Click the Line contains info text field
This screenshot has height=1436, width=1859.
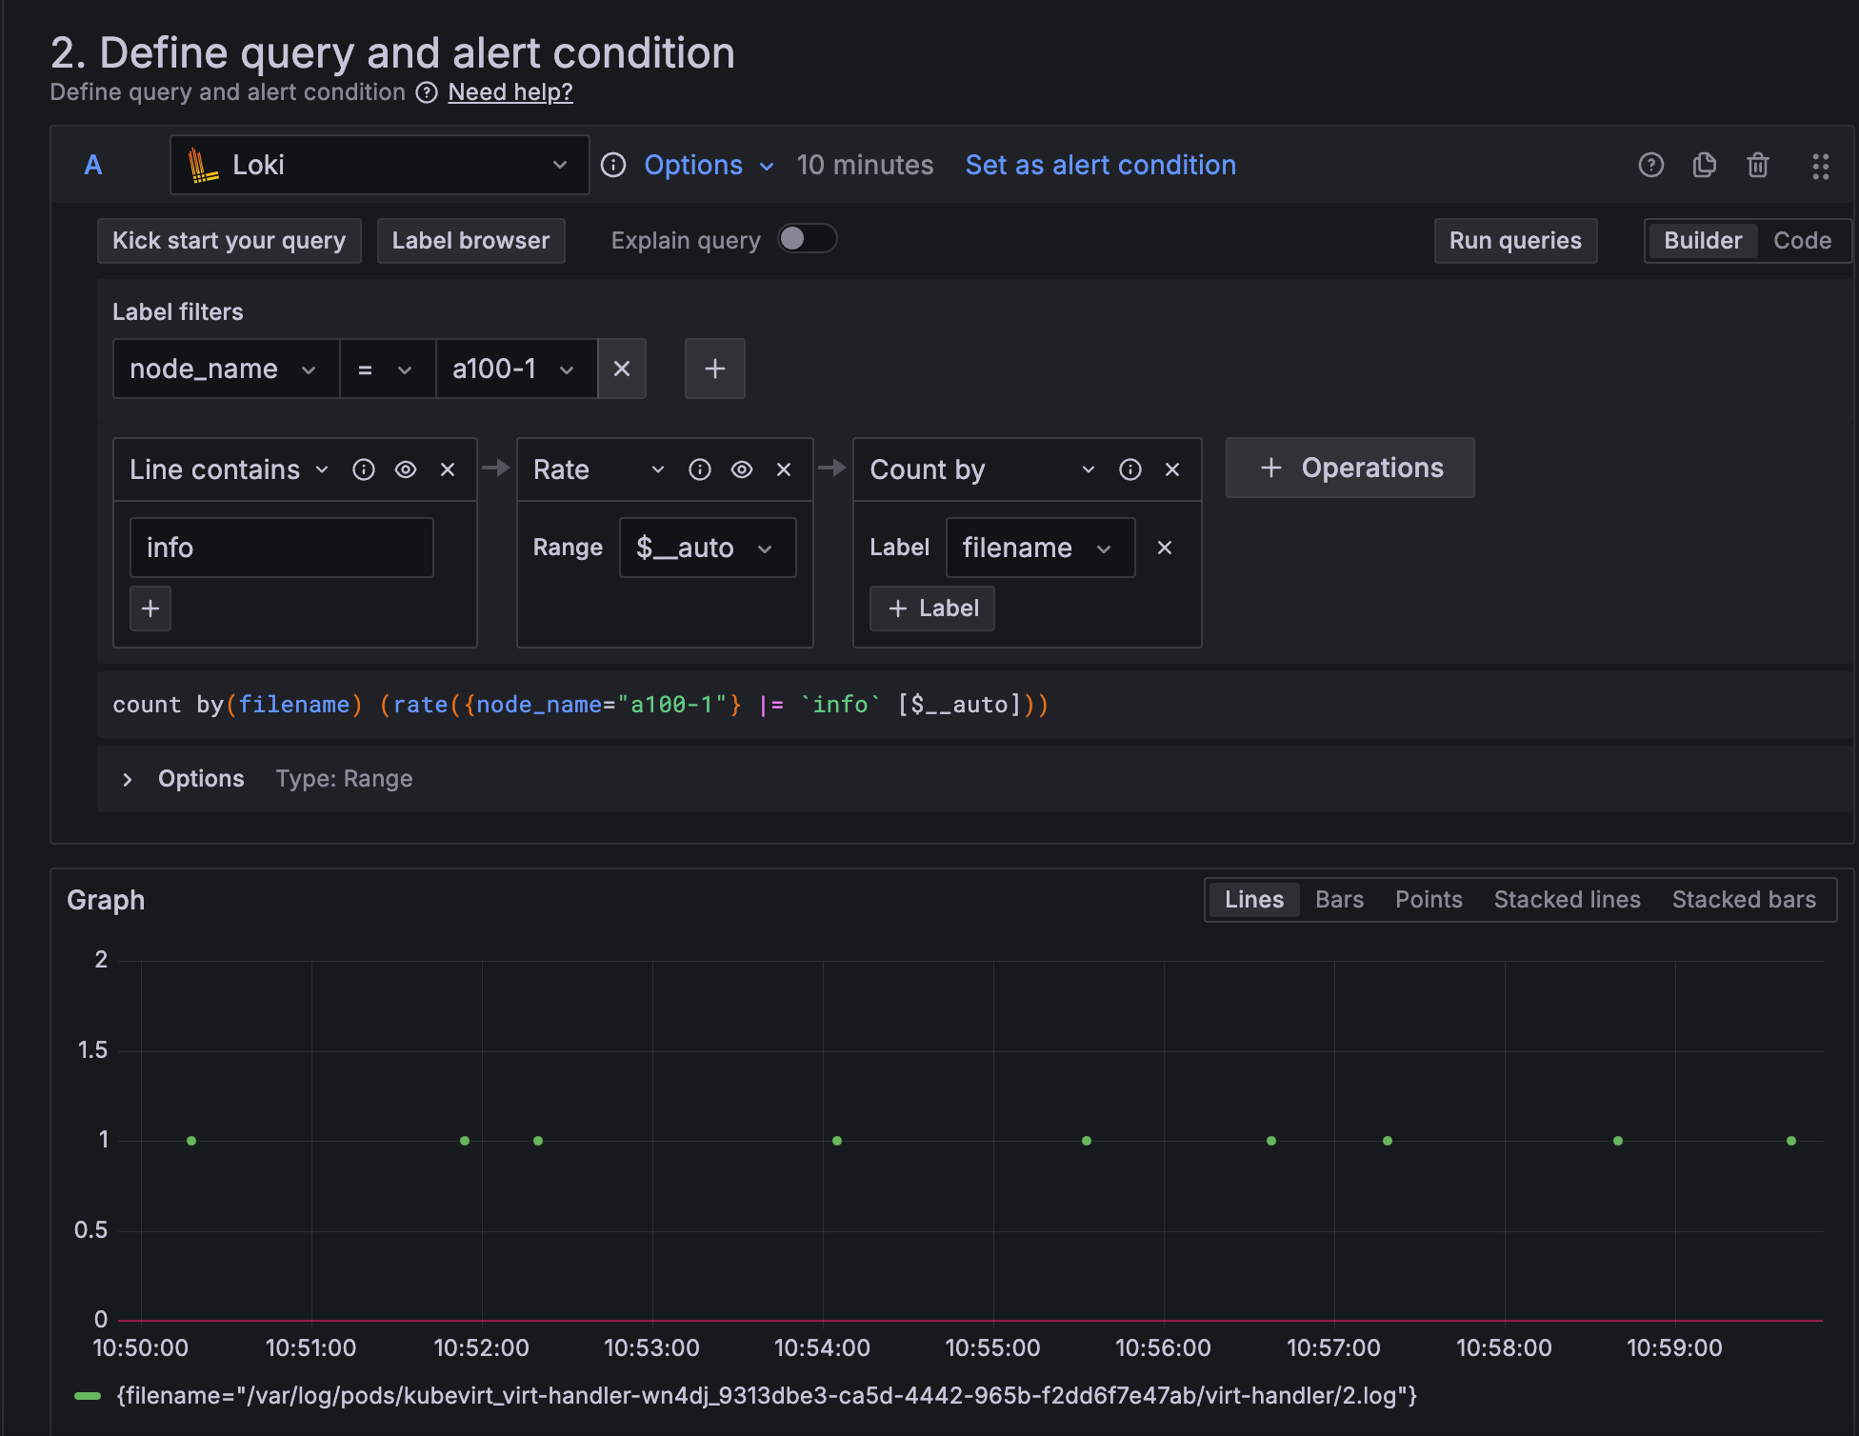point(281,548)
